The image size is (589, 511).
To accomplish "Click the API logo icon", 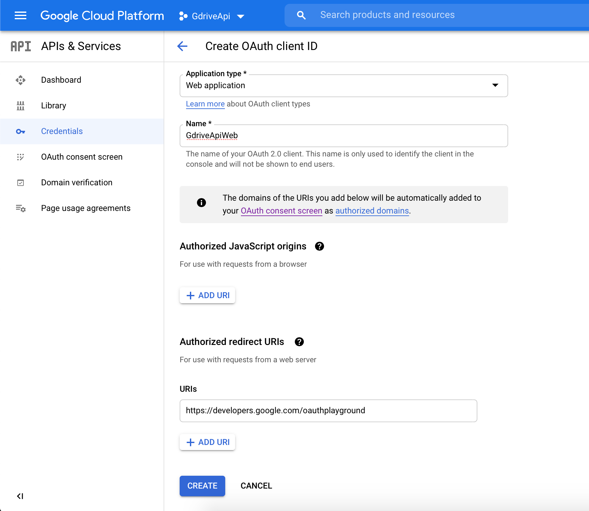I will coord(21,46).
